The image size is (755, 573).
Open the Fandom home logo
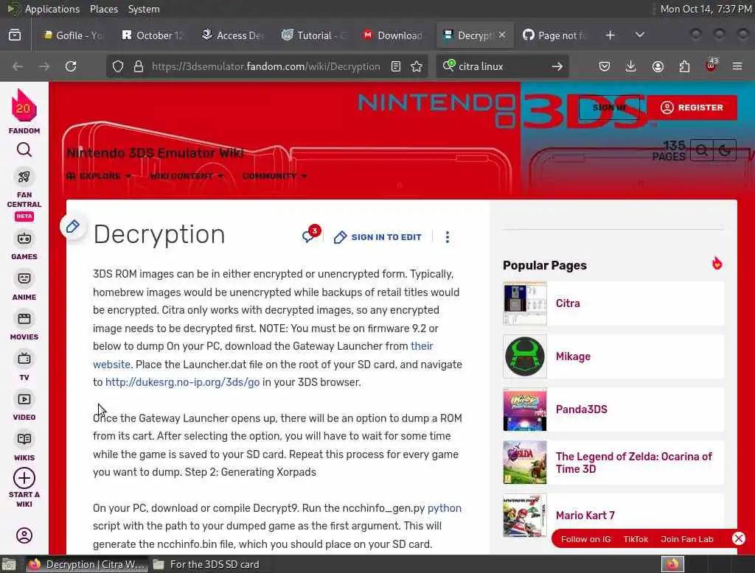pyautogui.click(x=24, y=111)
